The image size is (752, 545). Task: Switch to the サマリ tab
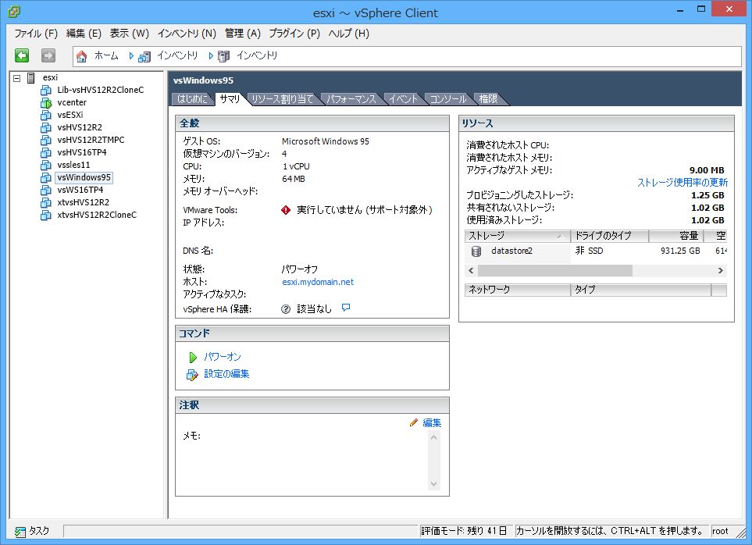click(x=230, y=99)
